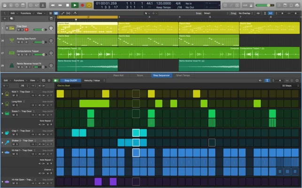Viewport: 302px width, 188px height.
Task: Mute the Trap Door track
Action: coord(19,30)
